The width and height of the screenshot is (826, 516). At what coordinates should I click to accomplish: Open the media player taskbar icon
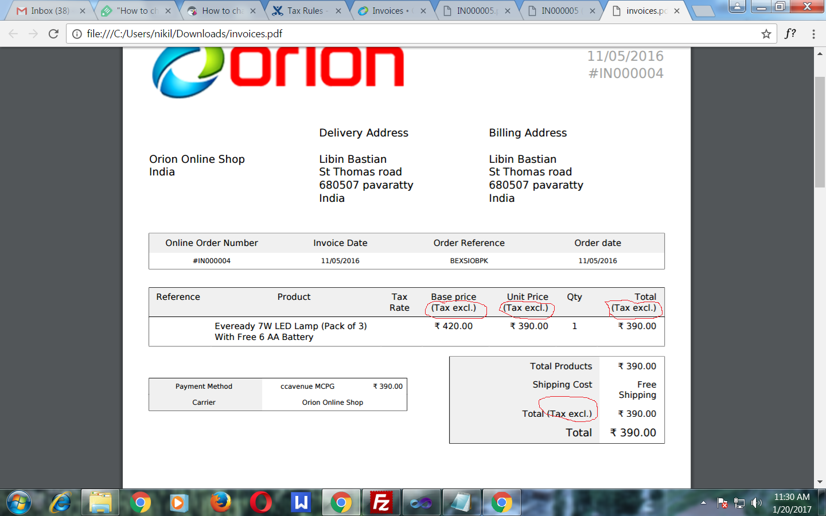178,503
